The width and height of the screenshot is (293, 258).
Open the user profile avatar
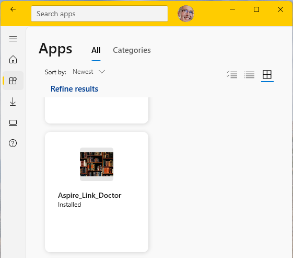pyautogui.click(x=186, y=14)
